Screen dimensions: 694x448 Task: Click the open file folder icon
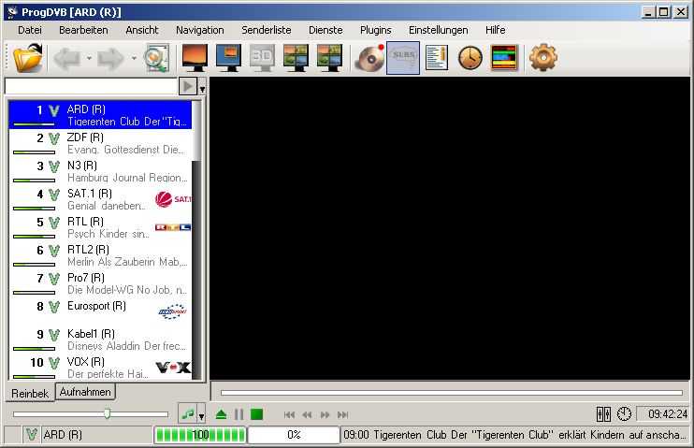point(29,58)
